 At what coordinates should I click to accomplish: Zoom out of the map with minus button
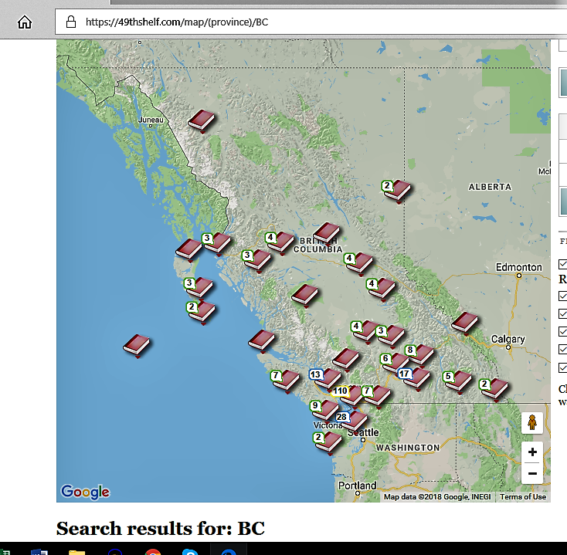point(532,473)
